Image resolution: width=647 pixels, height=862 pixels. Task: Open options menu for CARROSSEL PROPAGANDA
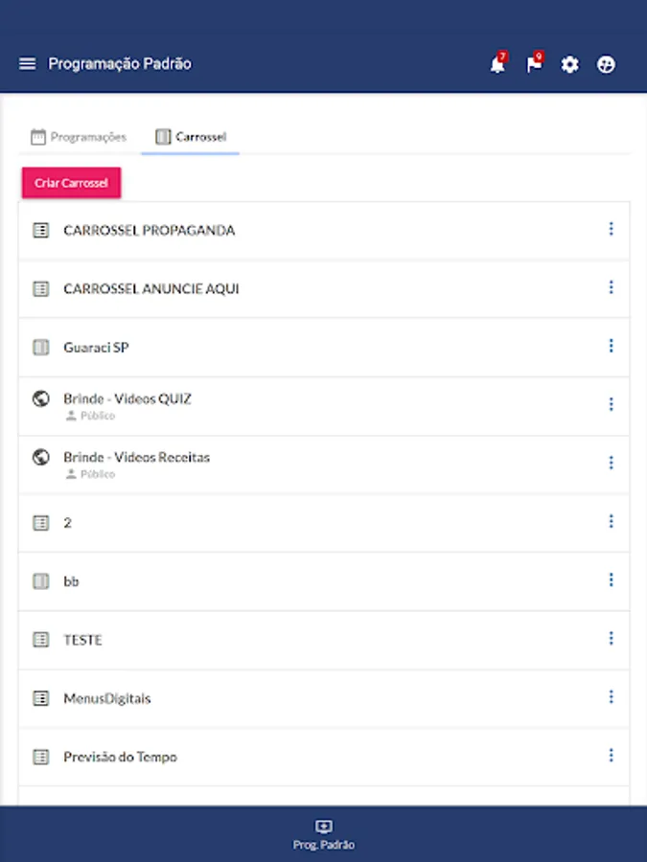tap(611, 229)
